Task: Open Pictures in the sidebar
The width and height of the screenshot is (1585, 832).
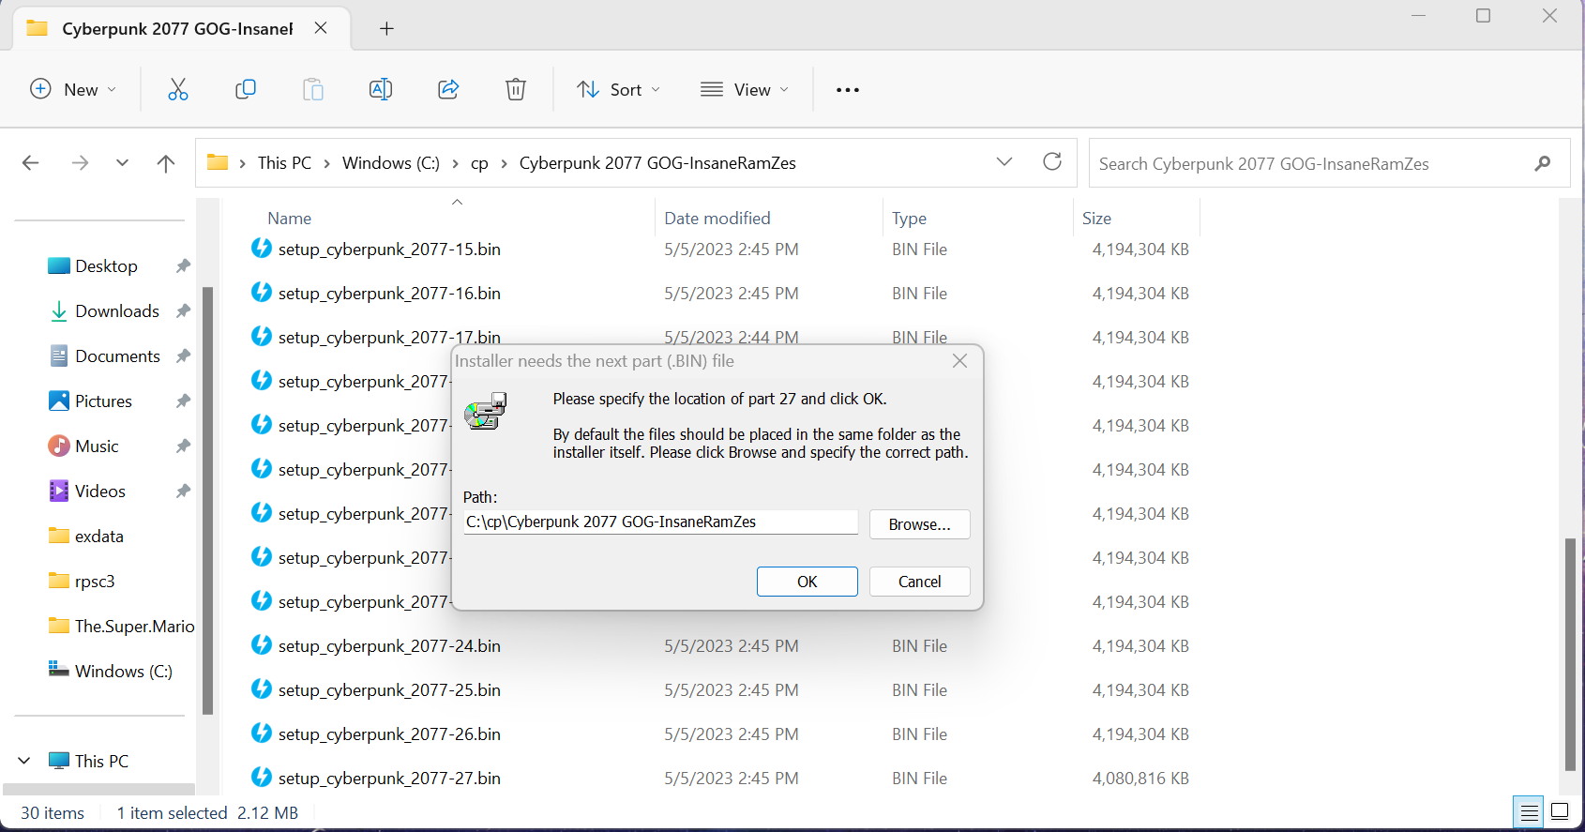Action: pos(103,401)
